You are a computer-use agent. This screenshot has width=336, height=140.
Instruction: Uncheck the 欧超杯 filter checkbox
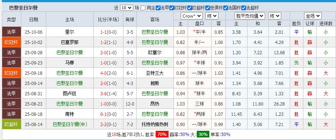(x=189, y=8)
